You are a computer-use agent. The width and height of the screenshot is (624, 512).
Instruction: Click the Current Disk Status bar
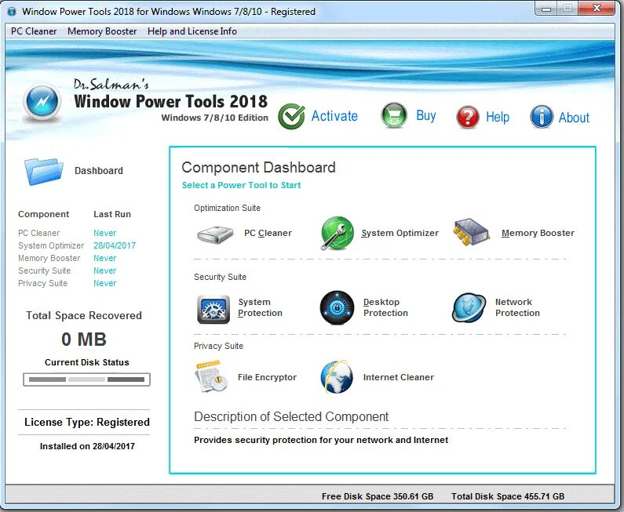[86, 379]
